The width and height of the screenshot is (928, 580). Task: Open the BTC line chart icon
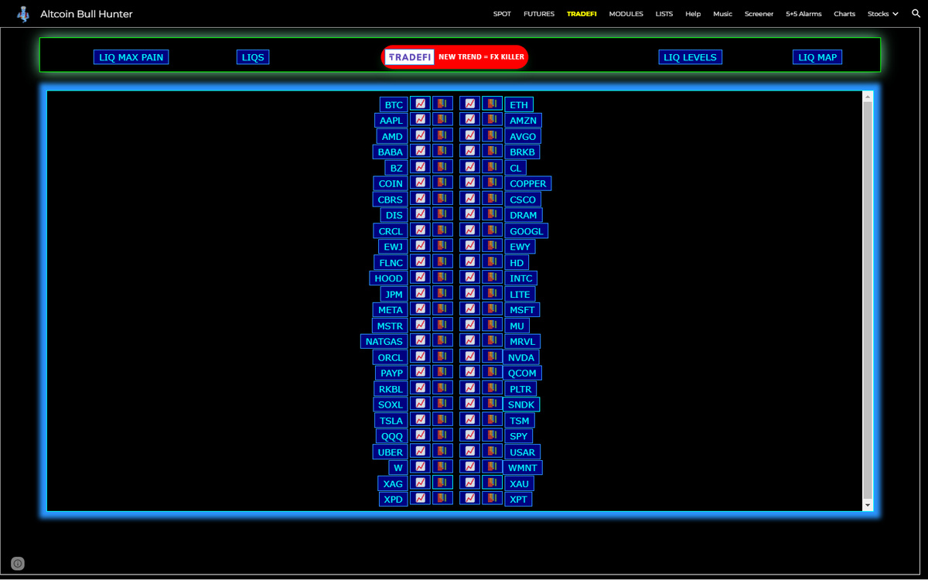pyautogui.click(x=420, y=104)
